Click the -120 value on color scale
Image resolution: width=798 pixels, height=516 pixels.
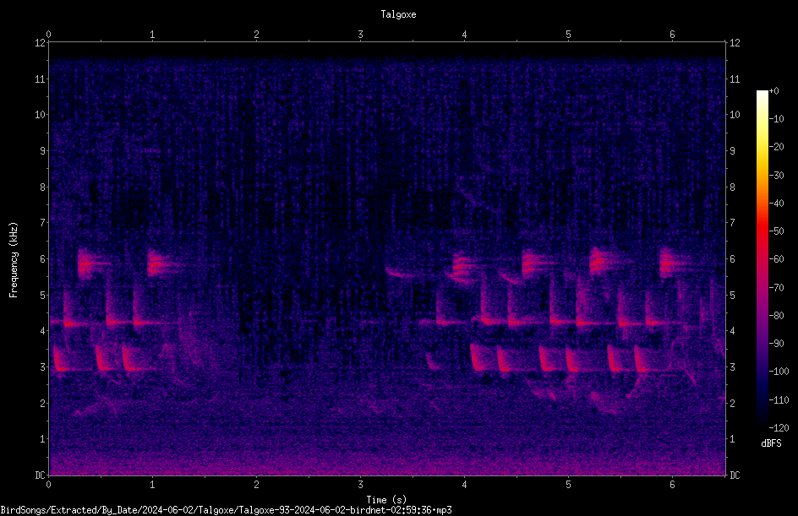[x=779, y=428]
